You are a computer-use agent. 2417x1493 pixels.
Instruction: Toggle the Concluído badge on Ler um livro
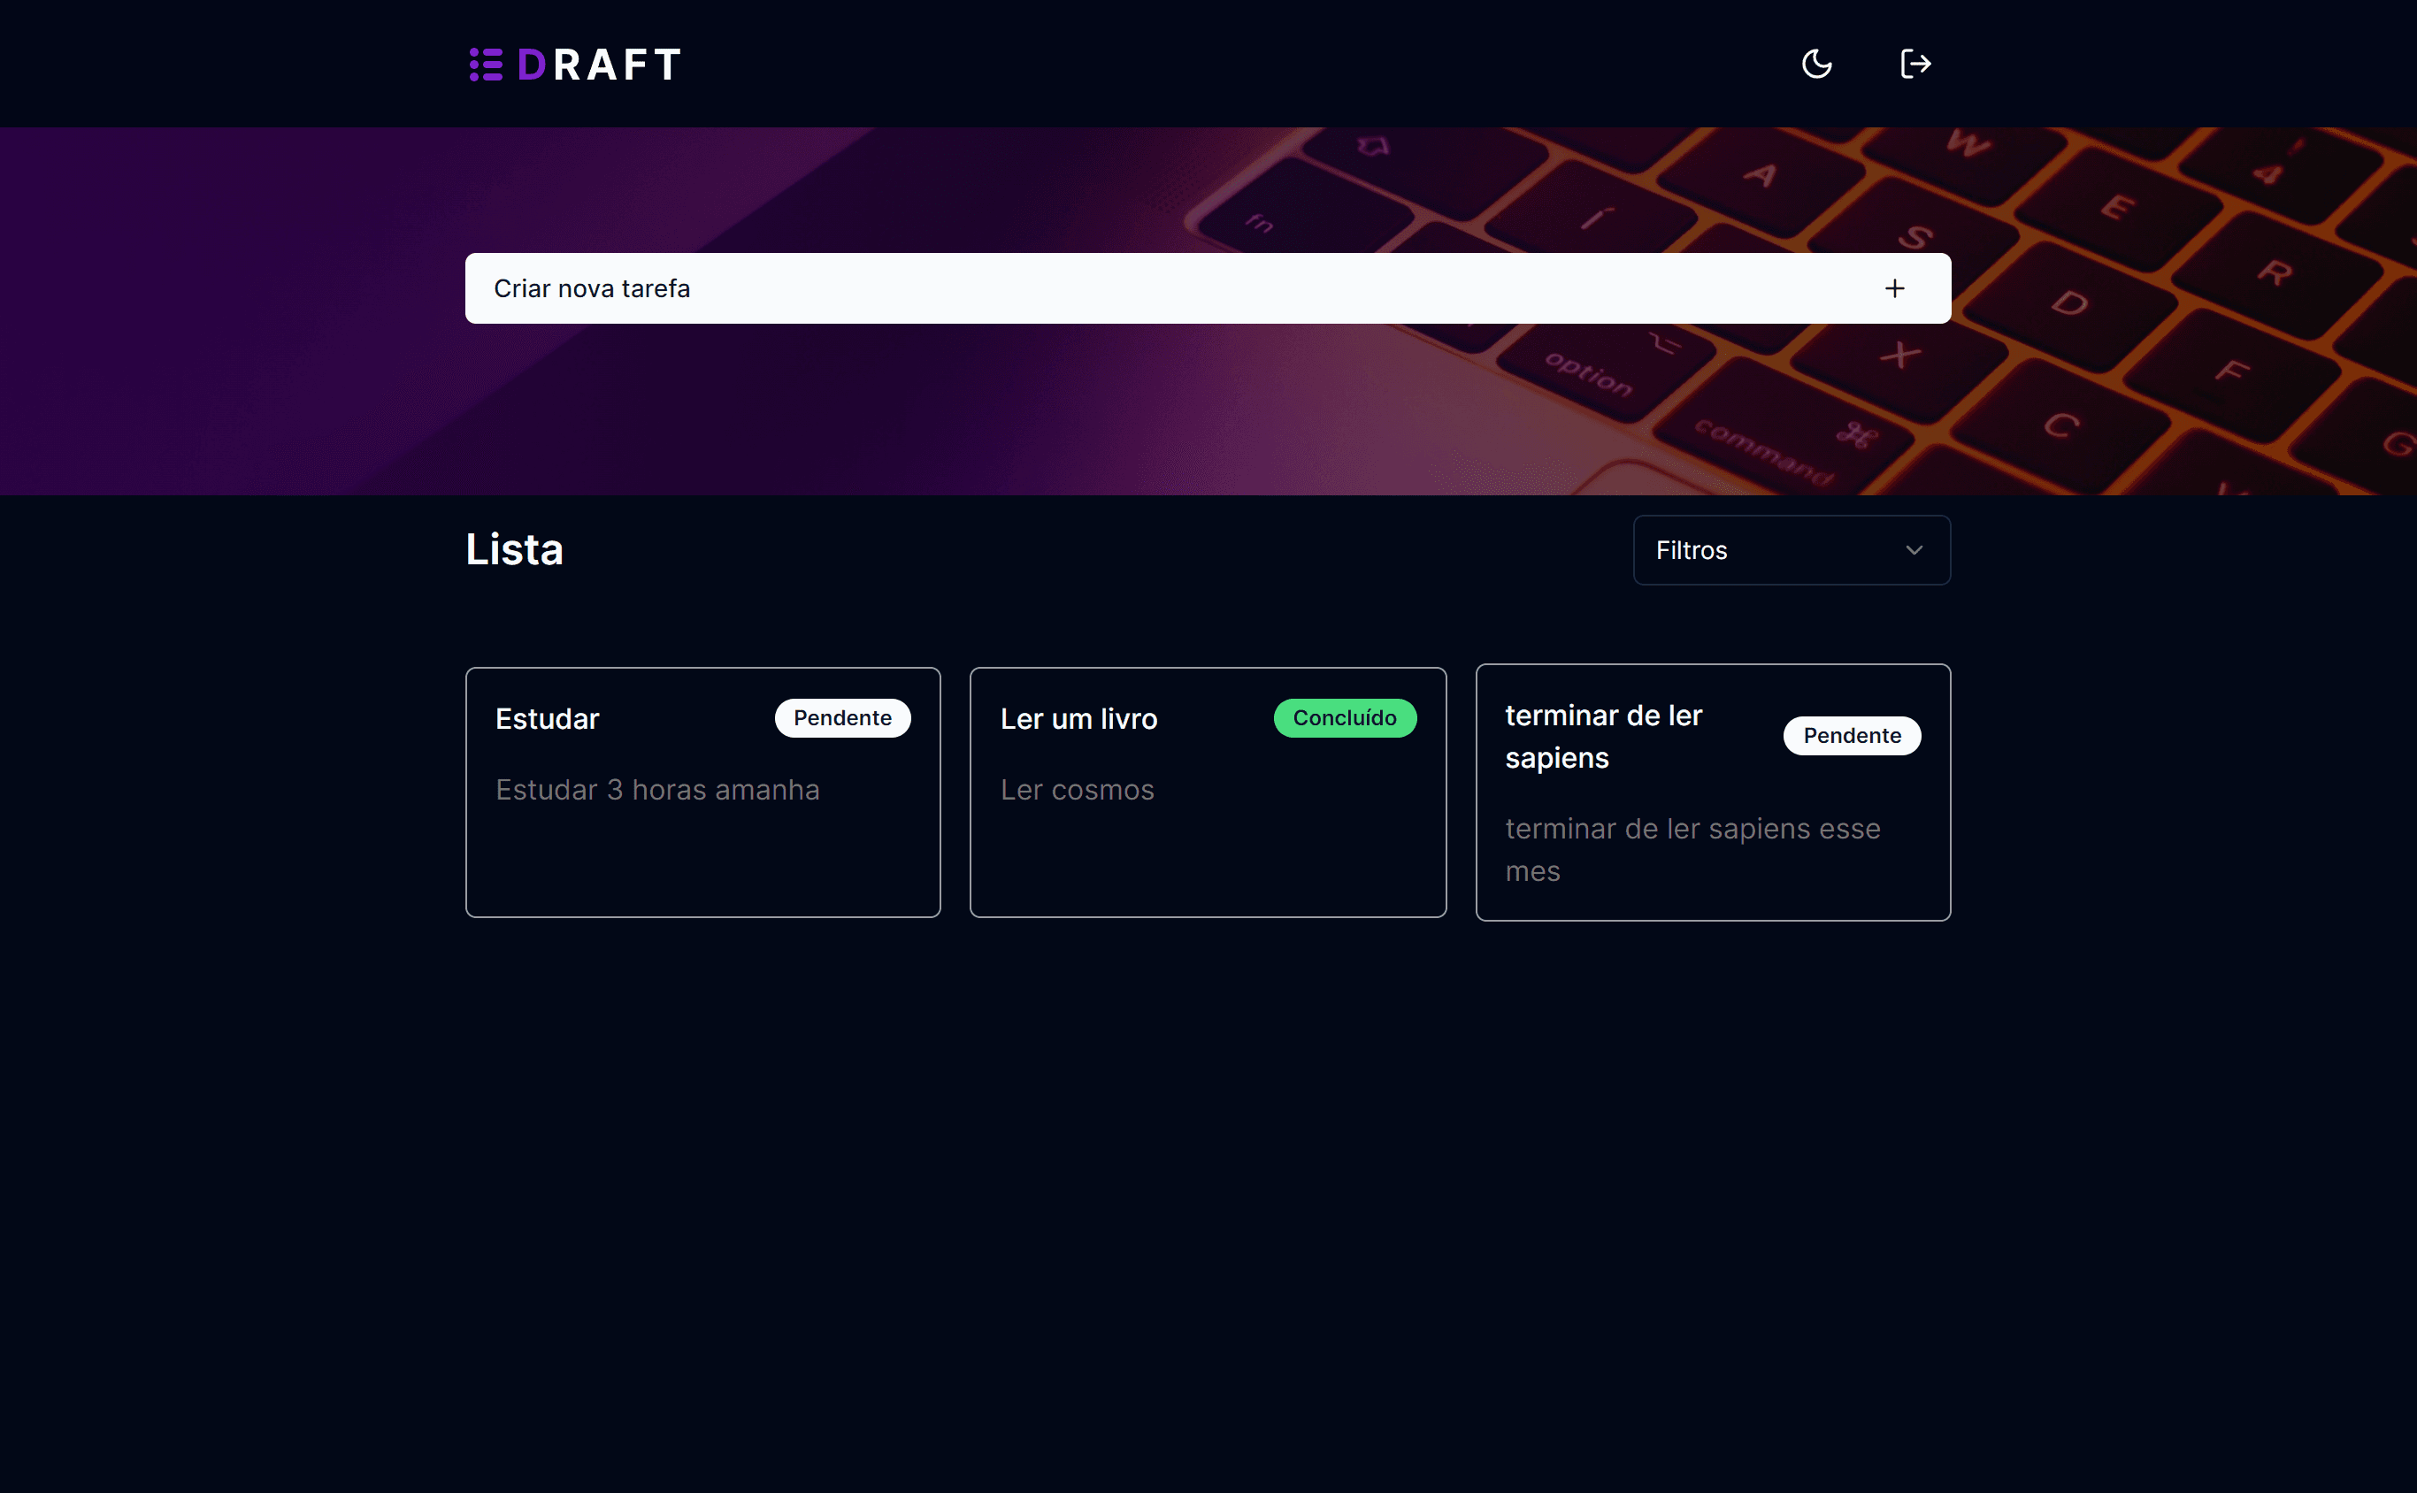[1346, 718]
